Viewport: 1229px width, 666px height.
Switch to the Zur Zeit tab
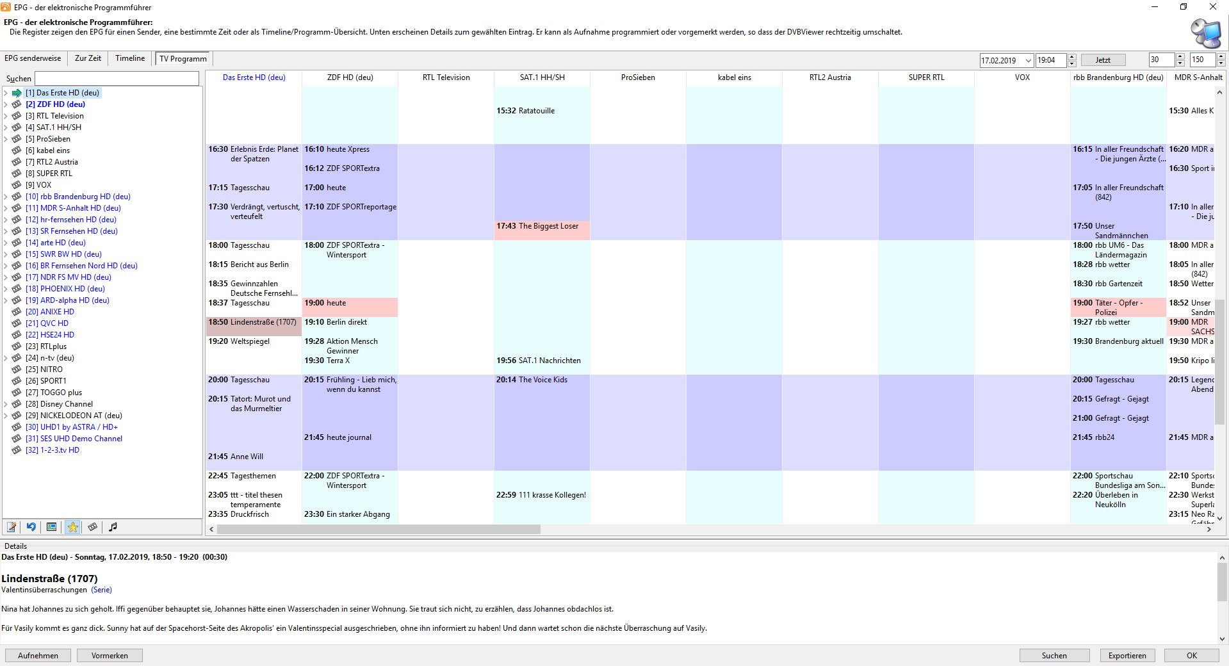click(x=88, y=58)
